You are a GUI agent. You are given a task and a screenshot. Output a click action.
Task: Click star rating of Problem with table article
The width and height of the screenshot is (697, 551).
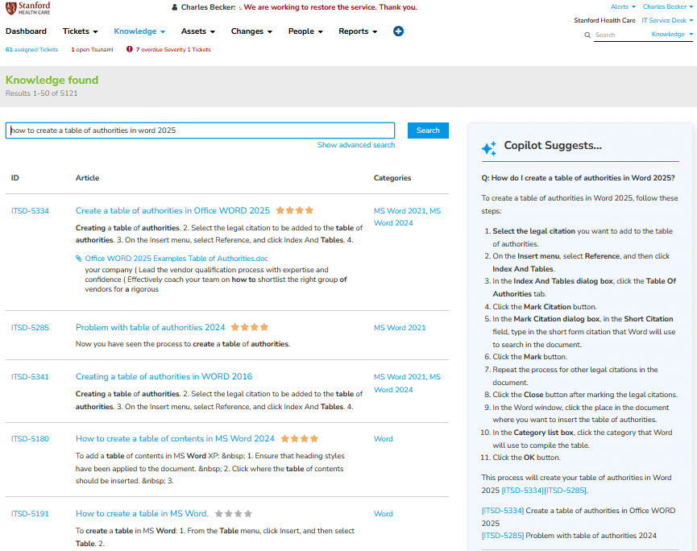(x=250, y=327)
